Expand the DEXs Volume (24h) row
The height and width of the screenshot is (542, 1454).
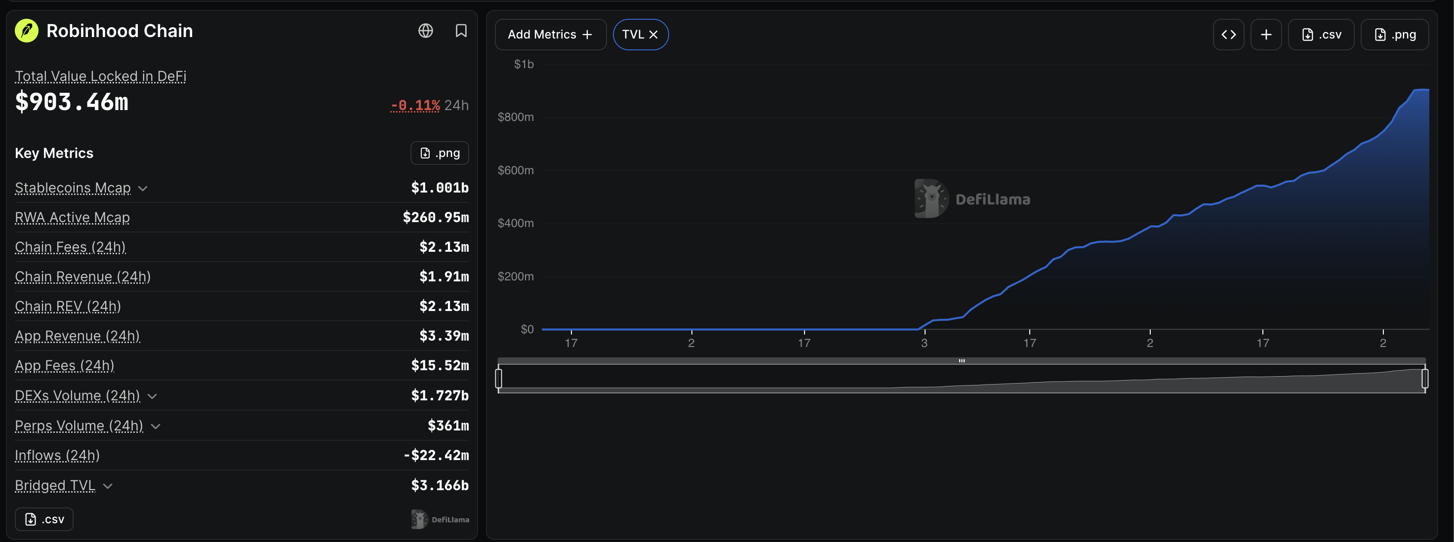152,396
